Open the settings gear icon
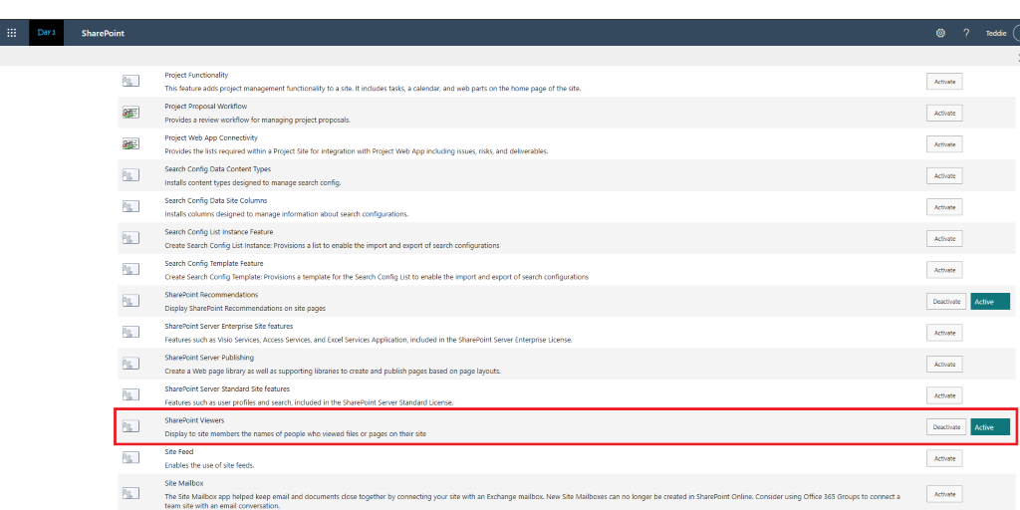 pos(940,33)
